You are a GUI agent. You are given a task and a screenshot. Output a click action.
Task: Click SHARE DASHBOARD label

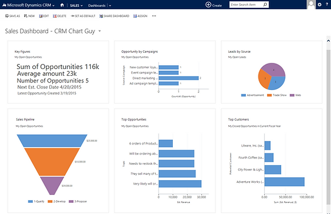point(116,16)
